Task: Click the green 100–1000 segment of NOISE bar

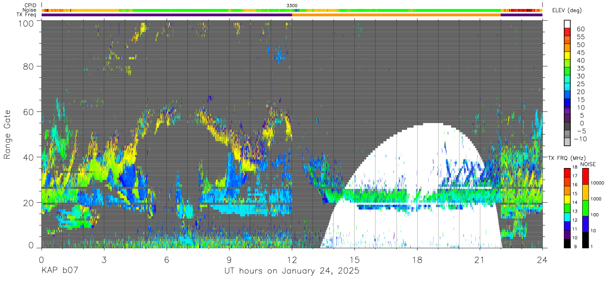Action: (x=586, y=208)
